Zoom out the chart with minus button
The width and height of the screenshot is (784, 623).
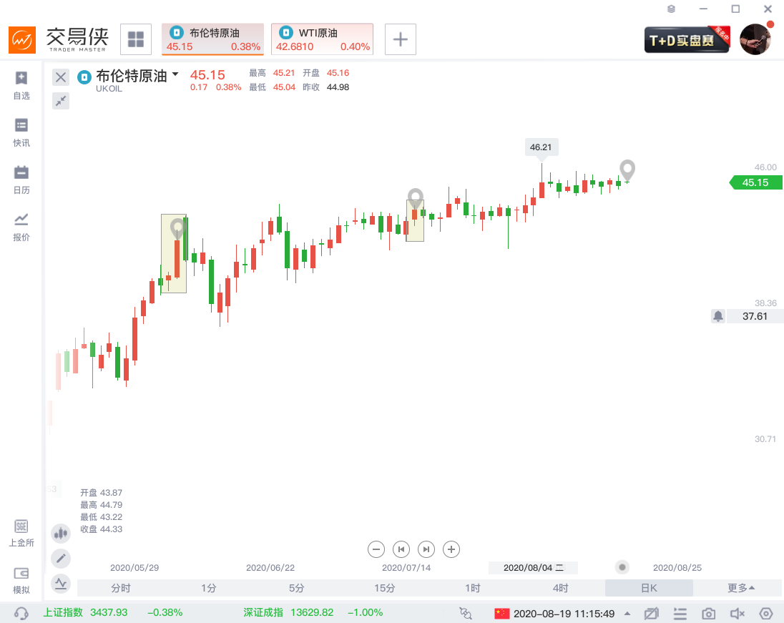point(376,549)
